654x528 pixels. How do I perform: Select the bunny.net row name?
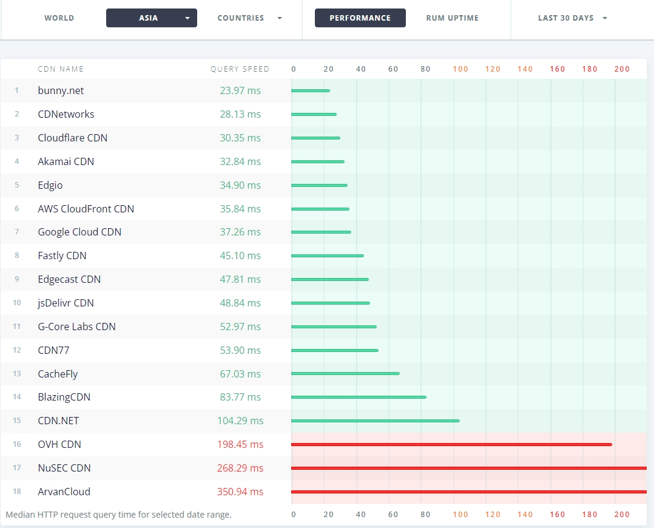[61, 90]
